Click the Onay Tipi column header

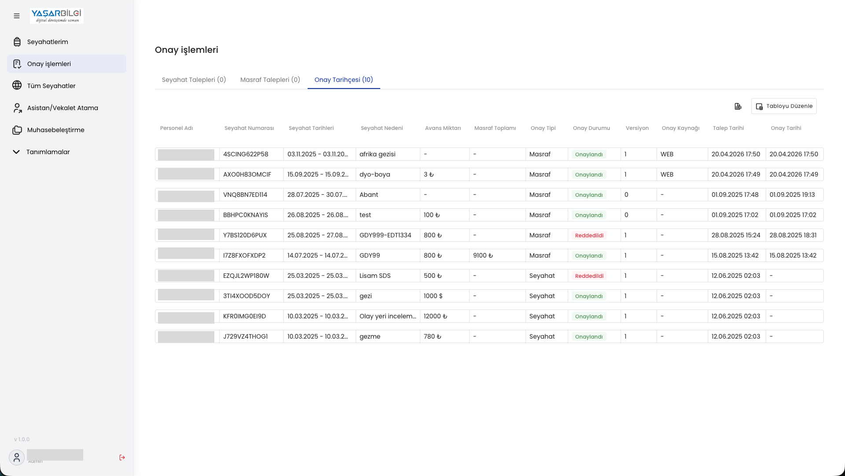543,128
